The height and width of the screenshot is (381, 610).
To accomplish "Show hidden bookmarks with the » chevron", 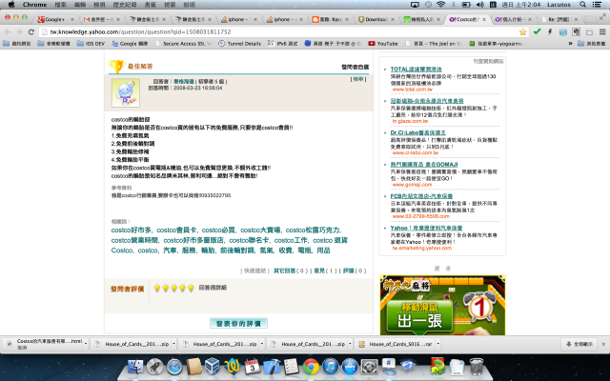I will pyautogui.click(x=570, y=44).
